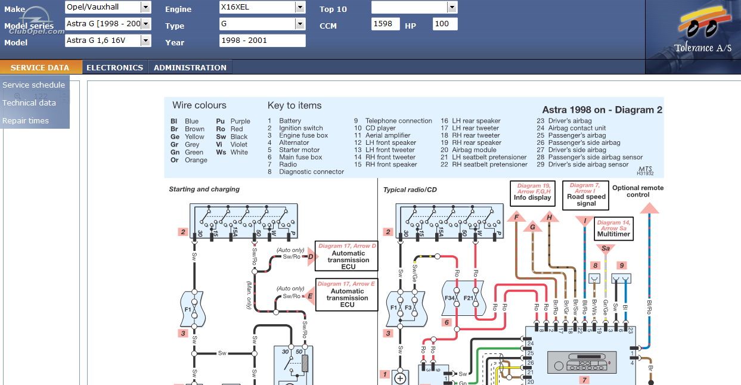Click the pink arrow labelled G
The image size is (741, 385).
tap(532, 226)
